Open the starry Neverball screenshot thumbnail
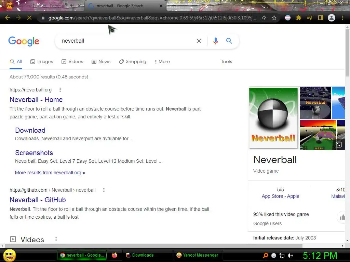 pyautogui.click(x=315, y=103)
